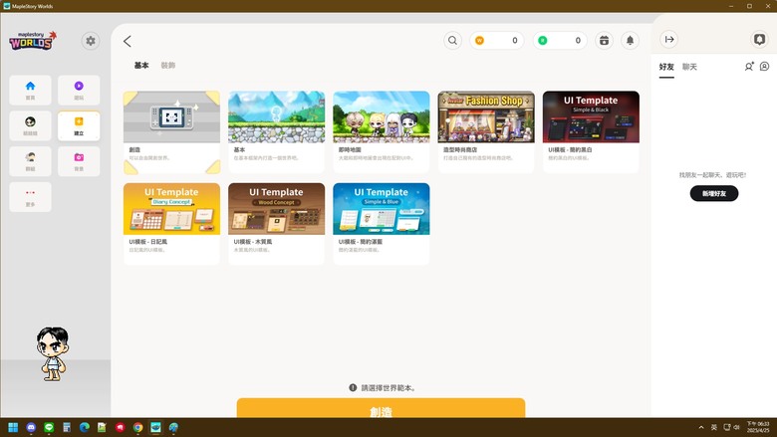Go back with the left arrow
The width and height of the screenshot is (777, 437).
click(x=128, y=41)
